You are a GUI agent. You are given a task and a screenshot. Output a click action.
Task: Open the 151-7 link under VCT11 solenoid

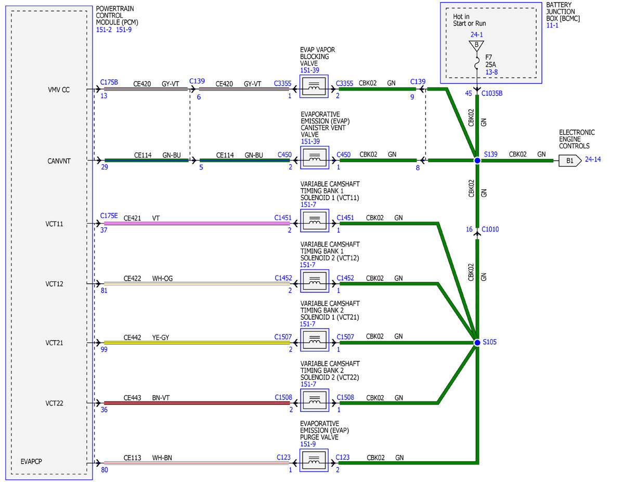(308, 205)
